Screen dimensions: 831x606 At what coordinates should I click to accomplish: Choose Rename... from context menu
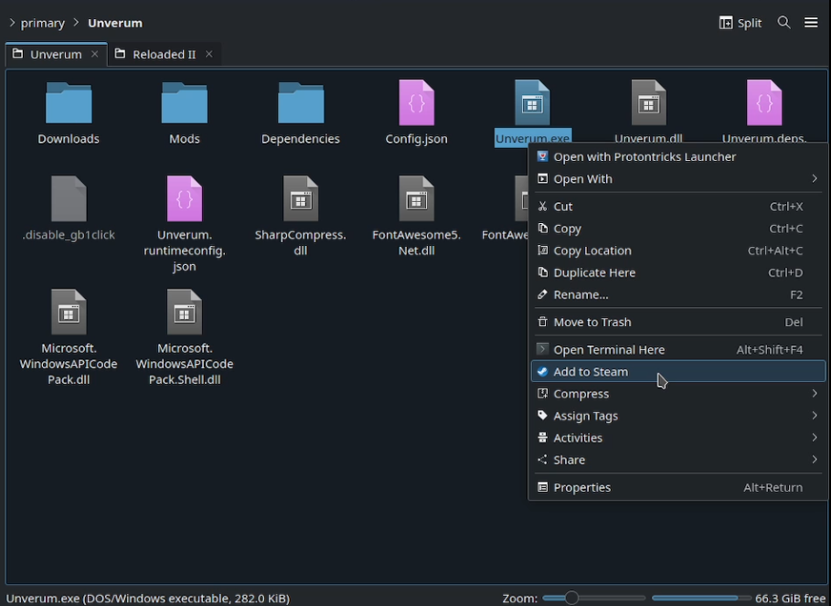click(678, 294)
